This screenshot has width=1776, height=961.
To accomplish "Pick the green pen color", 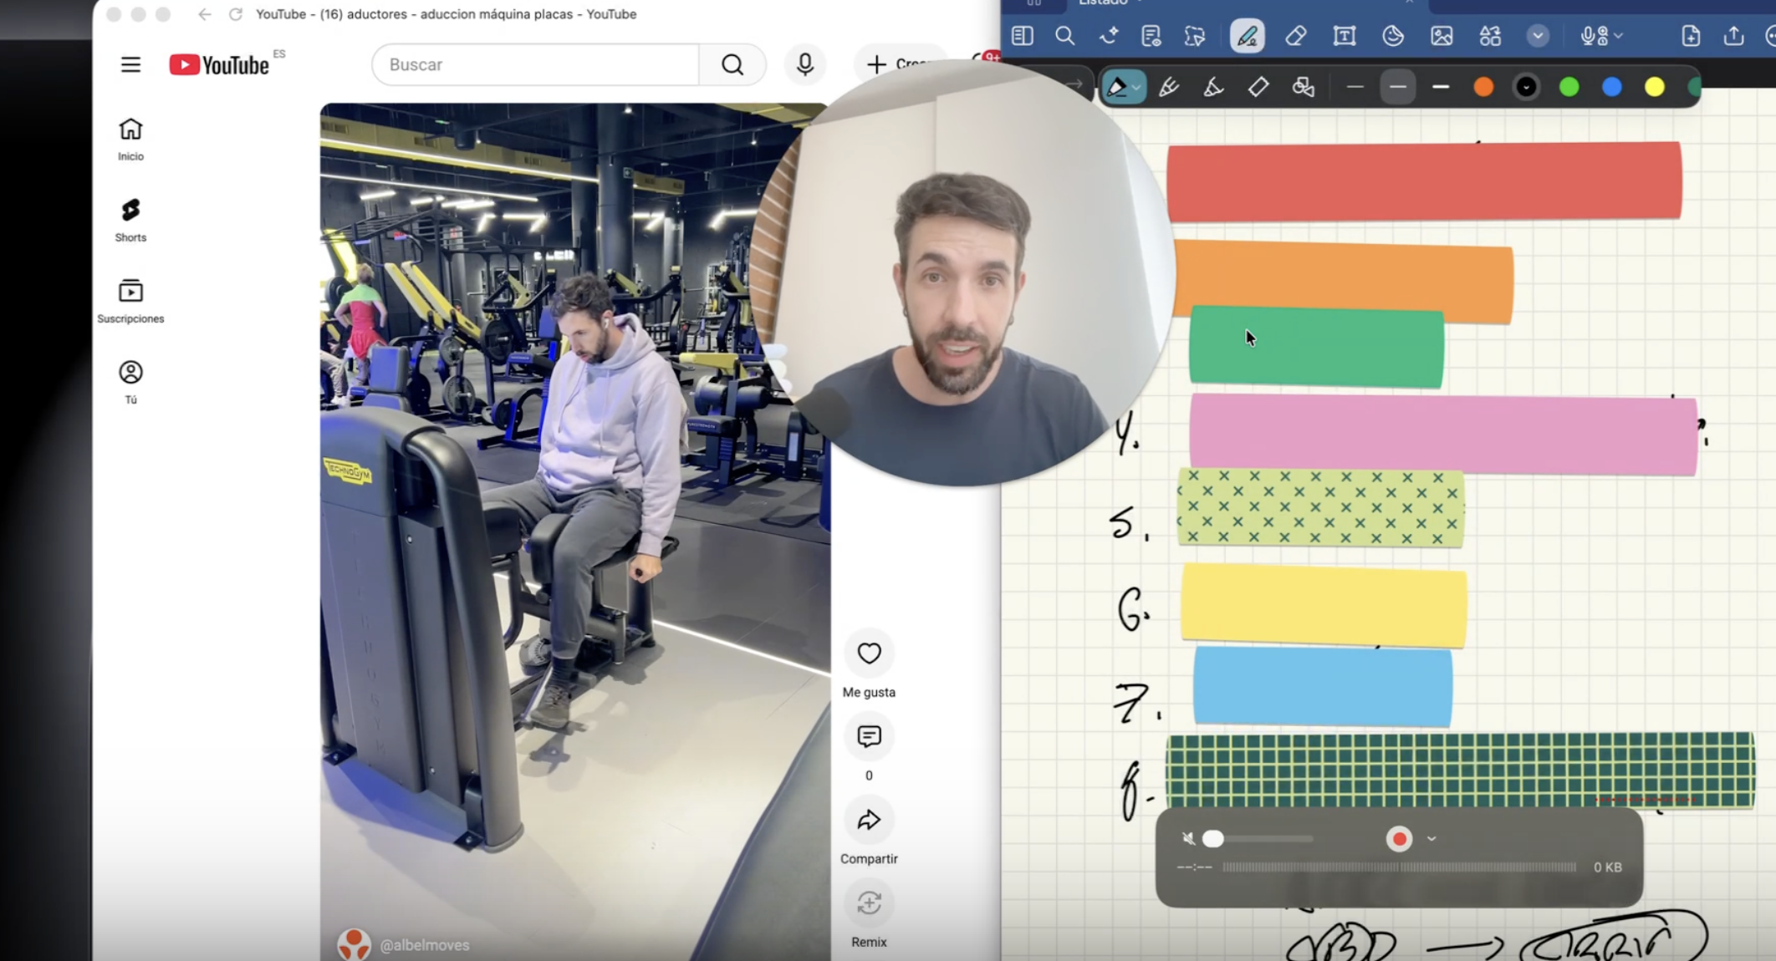I will click(x=1569, y=87).
